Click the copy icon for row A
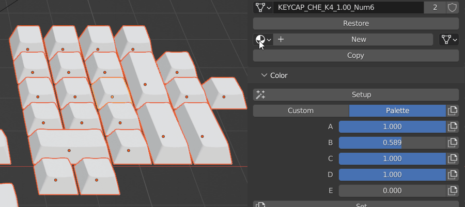 [x=453, y=127]
